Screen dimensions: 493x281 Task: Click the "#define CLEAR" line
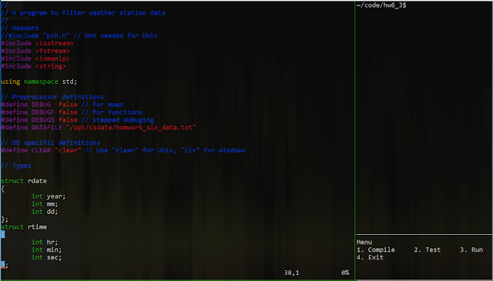pos(123,150)
